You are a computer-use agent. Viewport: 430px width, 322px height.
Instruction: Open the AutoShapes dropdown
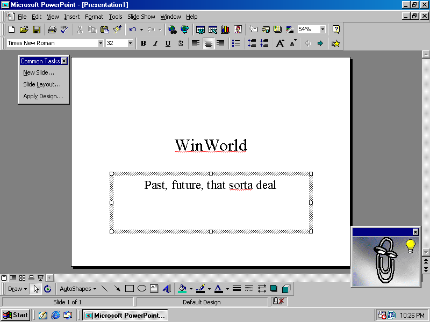(78, 289)
